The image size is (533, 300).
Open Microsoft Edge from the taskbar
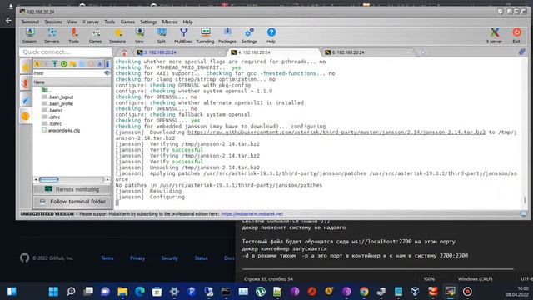pyautogui.click(x=140, y=292)
